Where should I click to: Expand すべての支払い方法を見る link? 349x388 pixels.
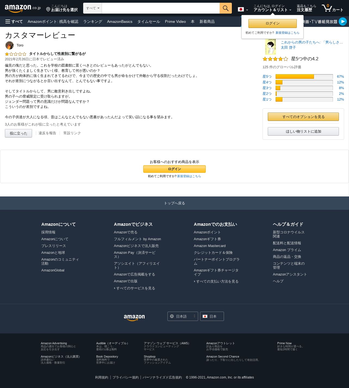(216, 281)
